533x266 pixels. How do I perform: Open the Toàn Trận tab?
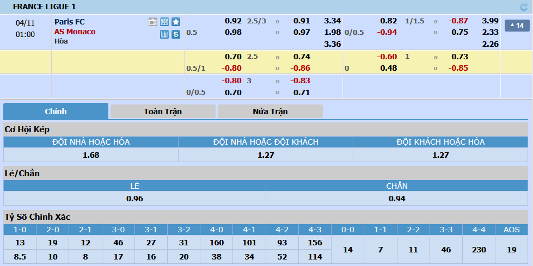163,112
